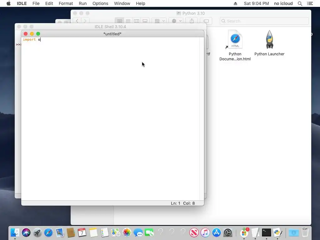This screenshot has width=320, height=240.
Task: Click the clock showing Sat 9:04 PM
Action: point(256,3)
